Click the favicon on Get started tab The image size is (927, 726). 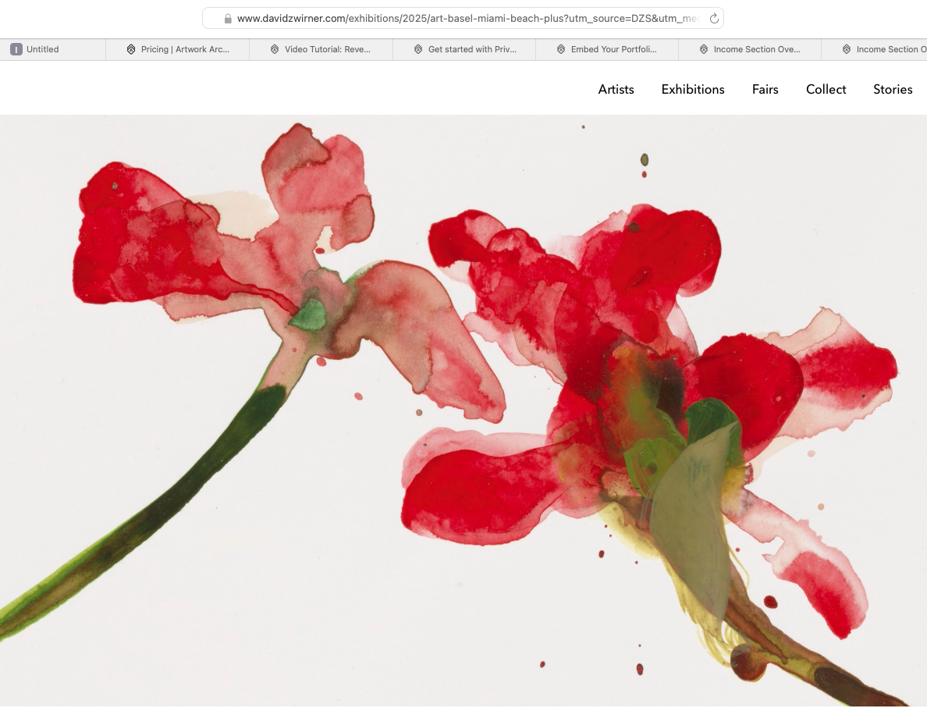point(418,49)
